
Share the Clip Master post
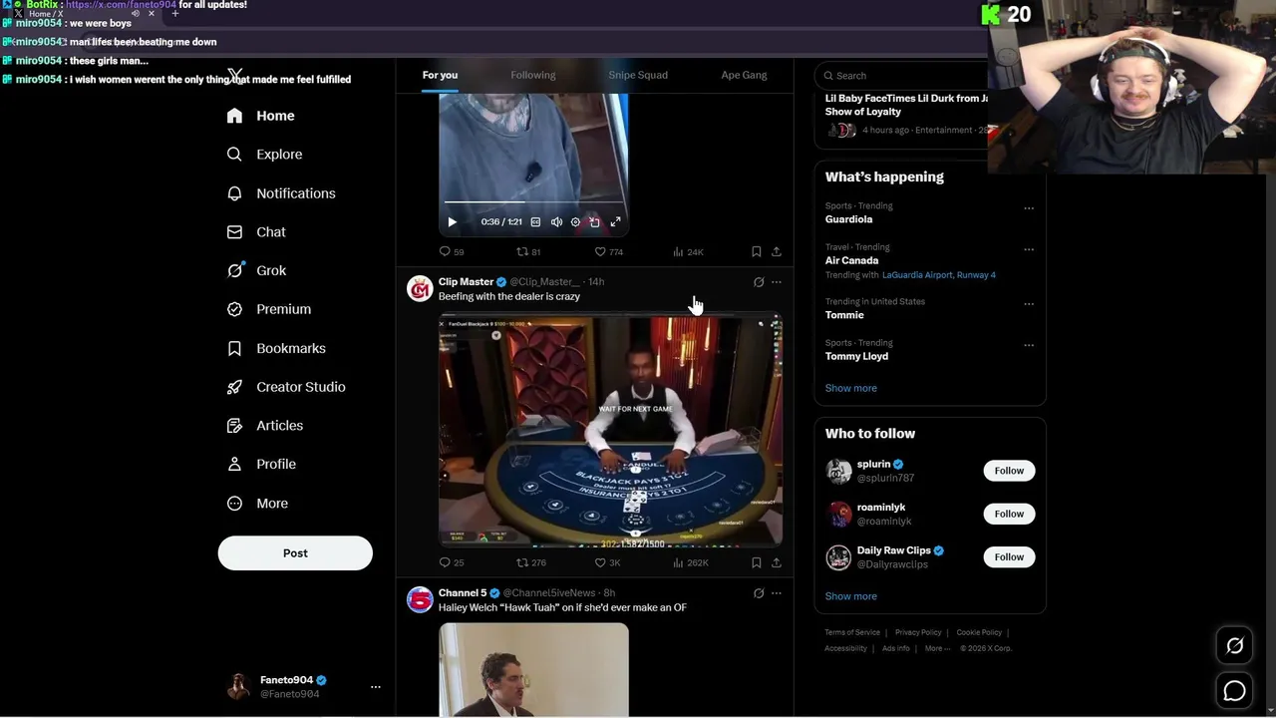(777, 562)
